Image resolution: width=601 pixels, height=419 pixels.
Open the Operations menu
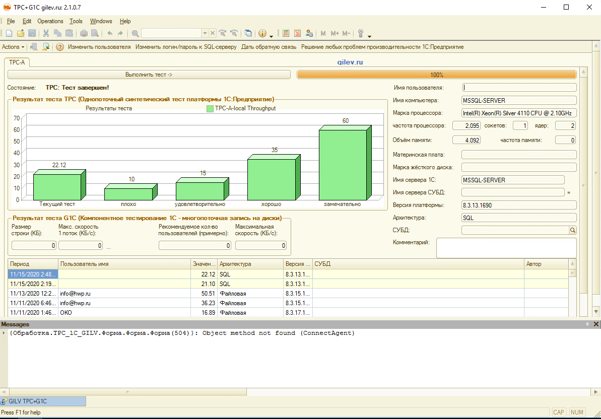(x=50, y=21)
